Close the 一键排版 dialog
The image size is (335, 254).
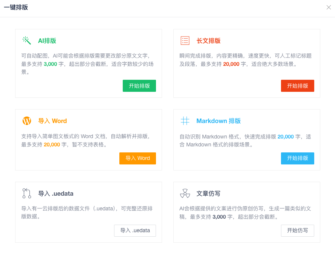point(328,8)
